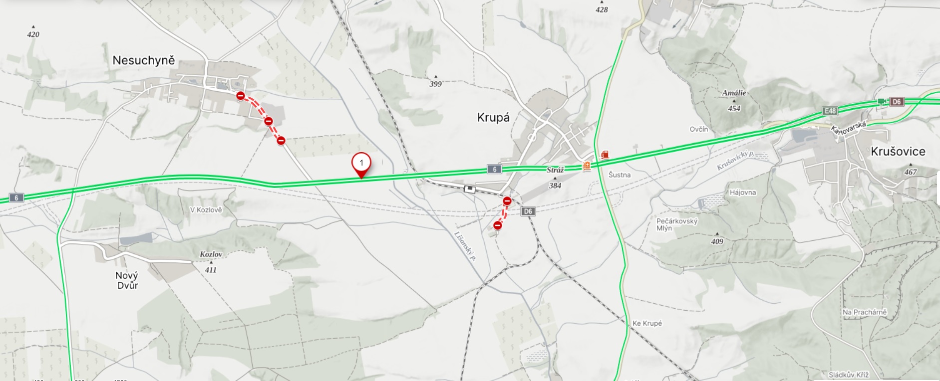The width and height of the screenshot is (940, 381).
Task: Click upper road closure icon south of Krupá
Action: click(507, 201)
